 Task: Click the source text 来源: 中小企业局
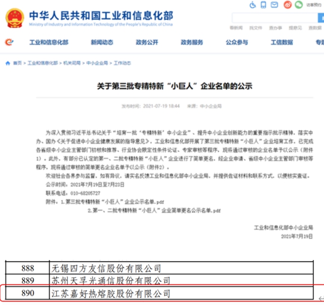coord(205,106)
